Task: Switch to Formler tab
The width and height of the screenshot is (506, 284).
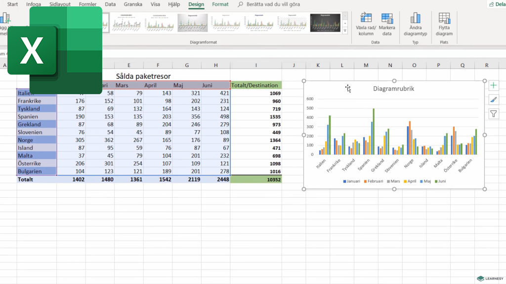Action: [x=88, y=4]
